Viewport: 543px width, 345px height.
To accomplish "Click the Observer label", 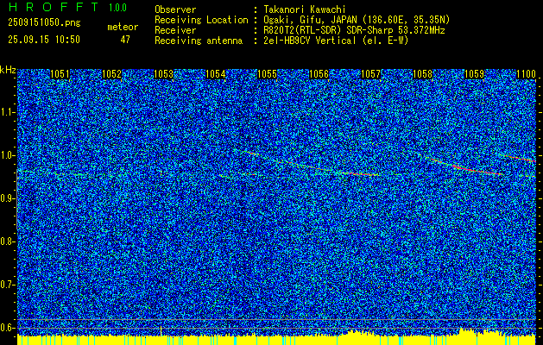I will 175,9.
